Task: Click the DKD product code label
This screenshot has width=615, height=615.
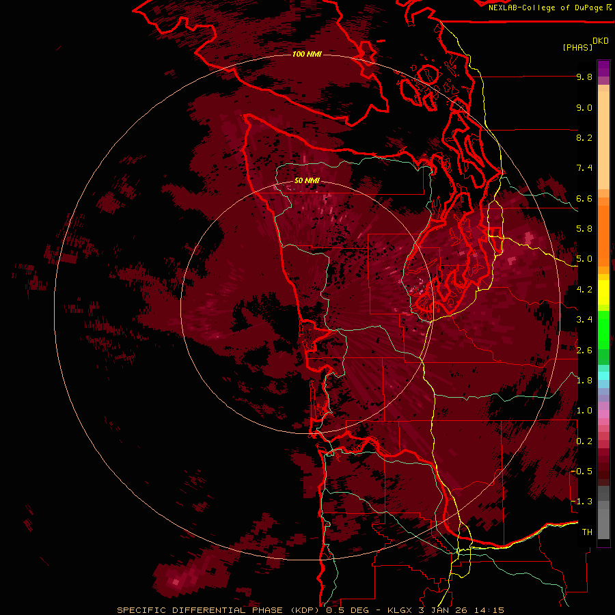Action: [601, 41]
